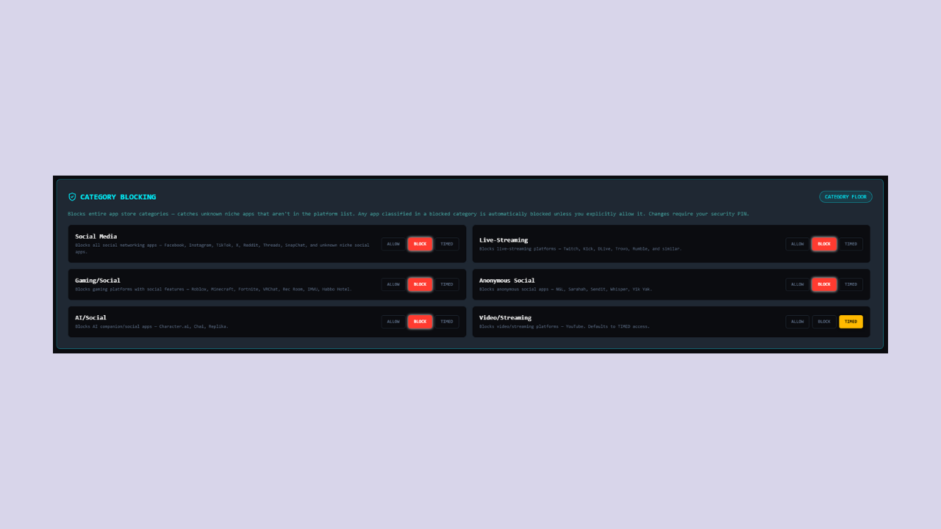The image size is (941, 529).
Task: Choose Block for Gaming/Social
Action: 420,284
